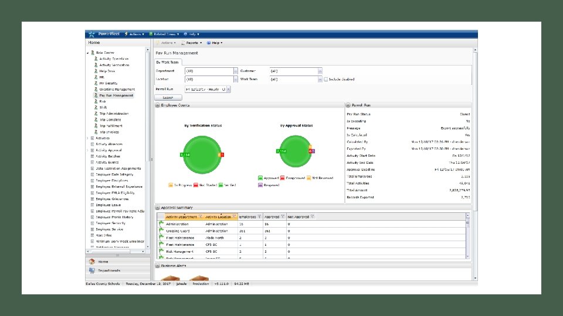Image resolution: width=563 pixels, height=316 pixels.
Task: Open Employee Profile History item
Action: coord(114,217)
